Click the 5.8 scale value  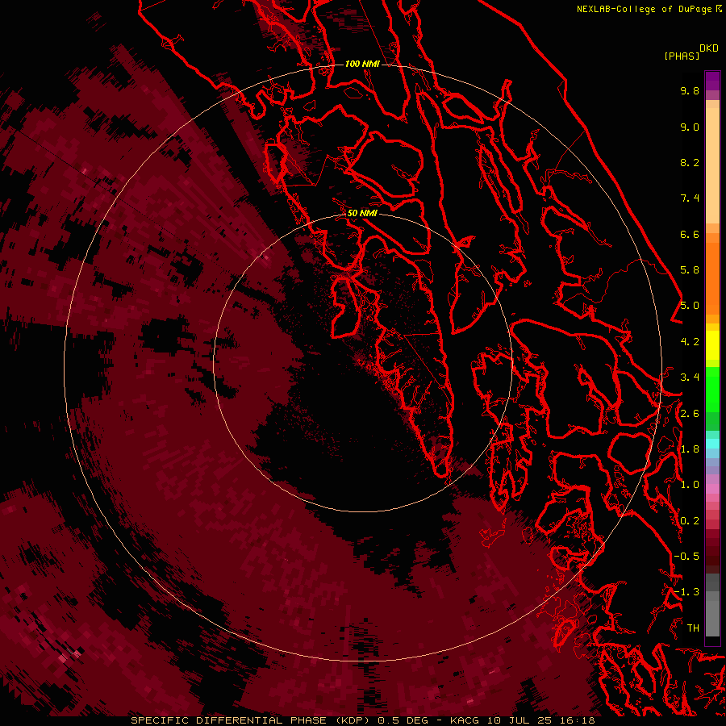click(x=690, y=270)
